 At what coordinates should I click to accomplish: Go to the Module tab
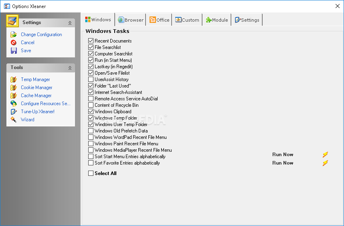tap(217, 20)
